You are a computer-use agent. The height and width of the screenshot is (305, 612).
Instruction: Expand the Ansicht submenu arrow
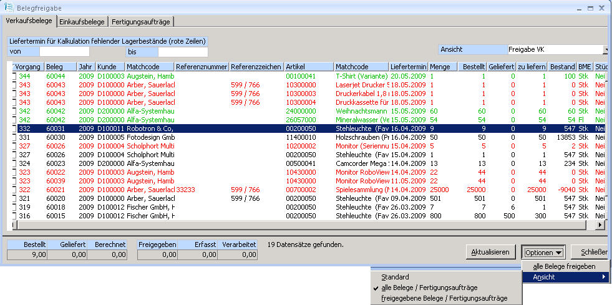point(603,277)
